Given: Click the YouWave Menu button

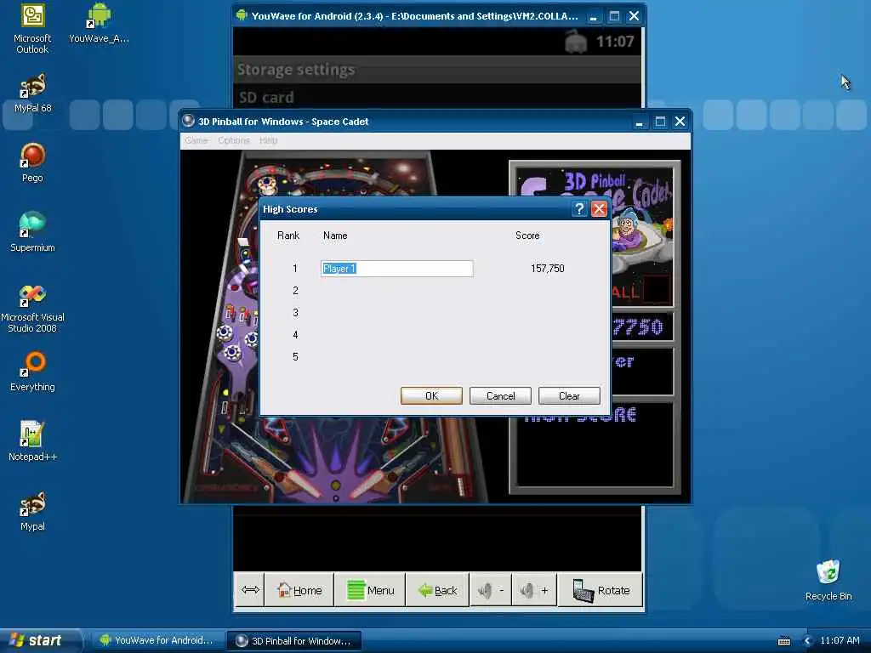Looking at the screenshot, I should (x=370, y=590).
